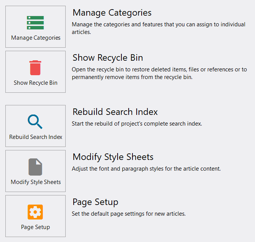The height and width of the screenshot is (242, 255).
Task: Select the large Modify Style Sheets heading
Action: pyautogui.click(x=113, y=157)
